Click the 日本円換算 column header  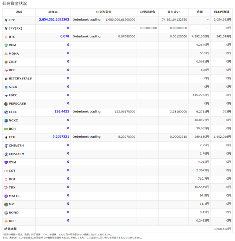pos(221,12)
